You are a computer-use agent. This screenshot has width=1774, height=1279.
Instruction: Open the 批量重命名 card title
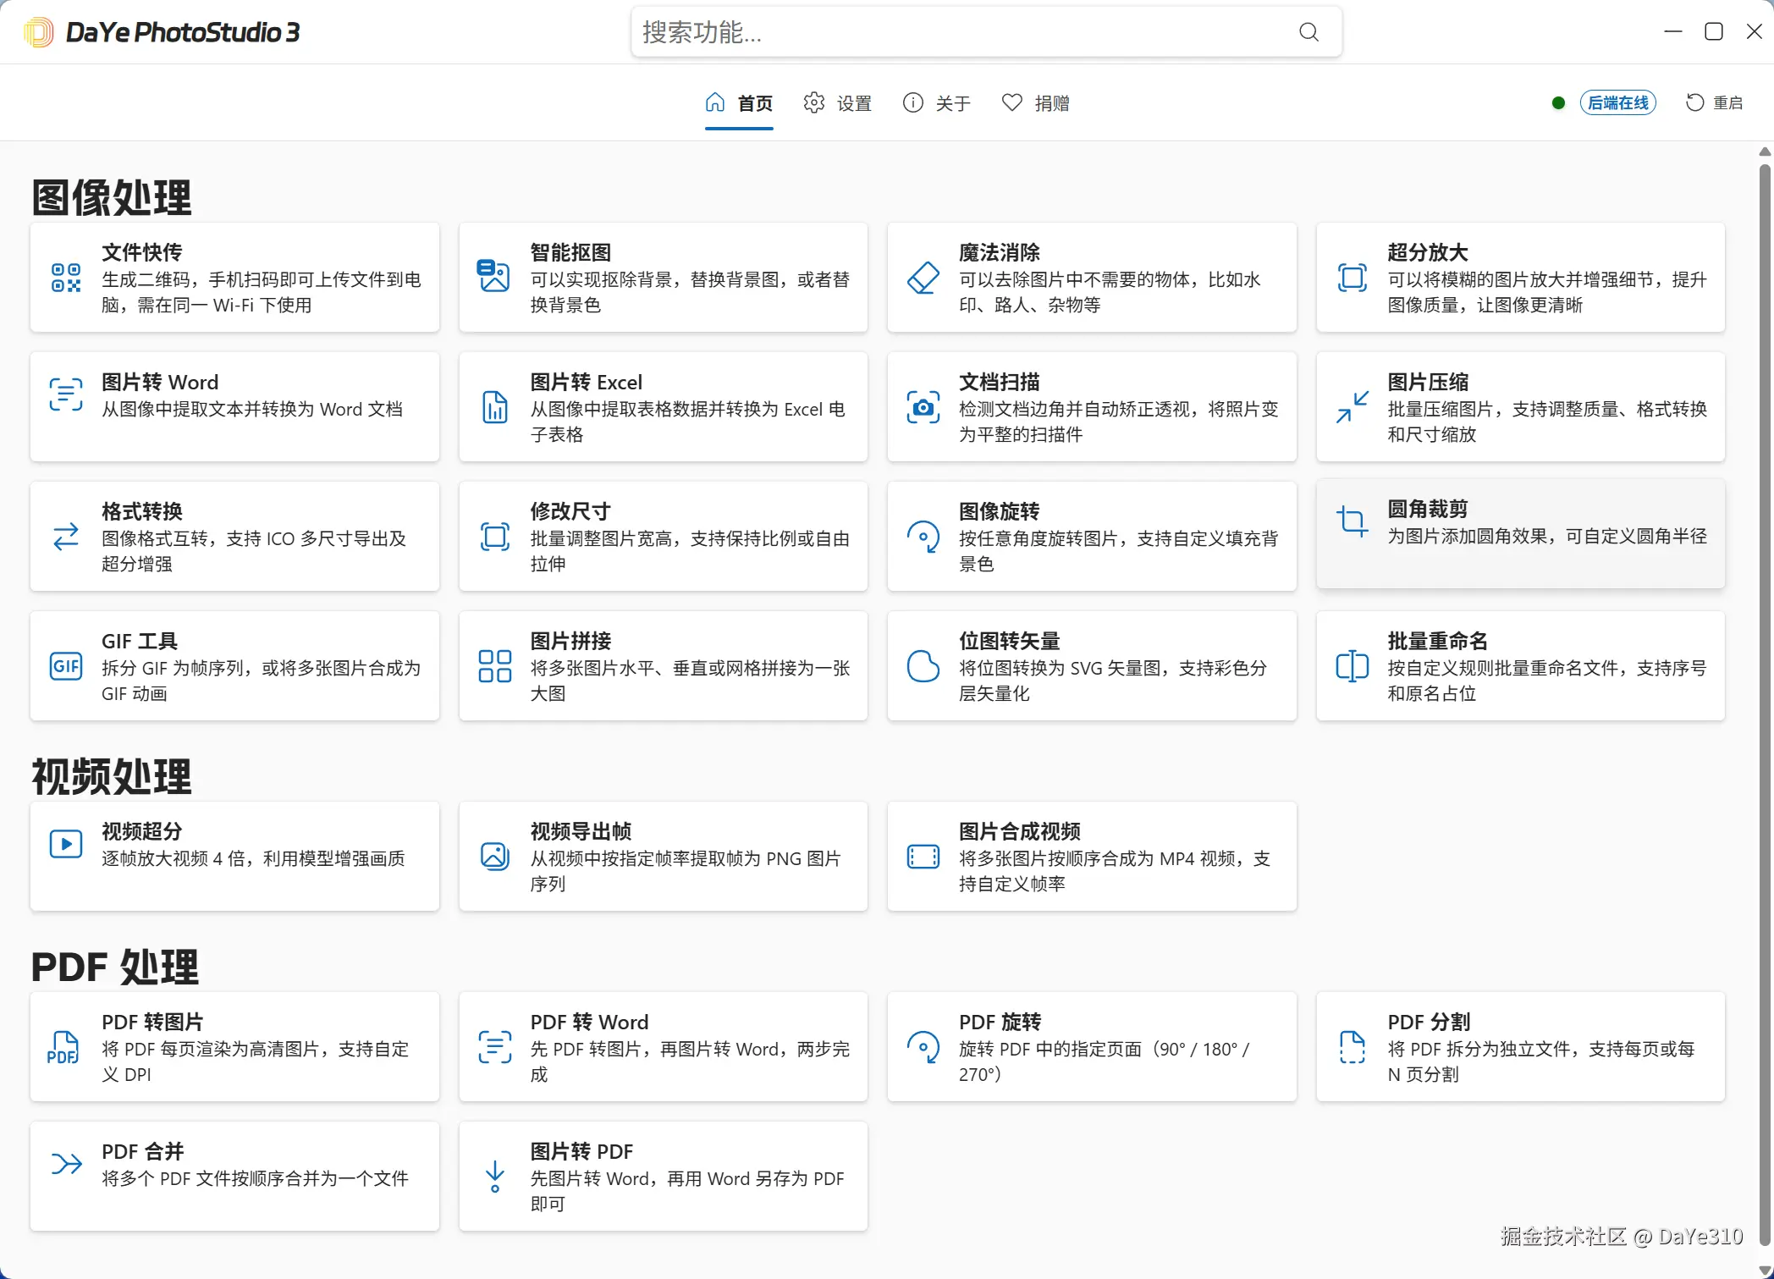[1438, 641]
